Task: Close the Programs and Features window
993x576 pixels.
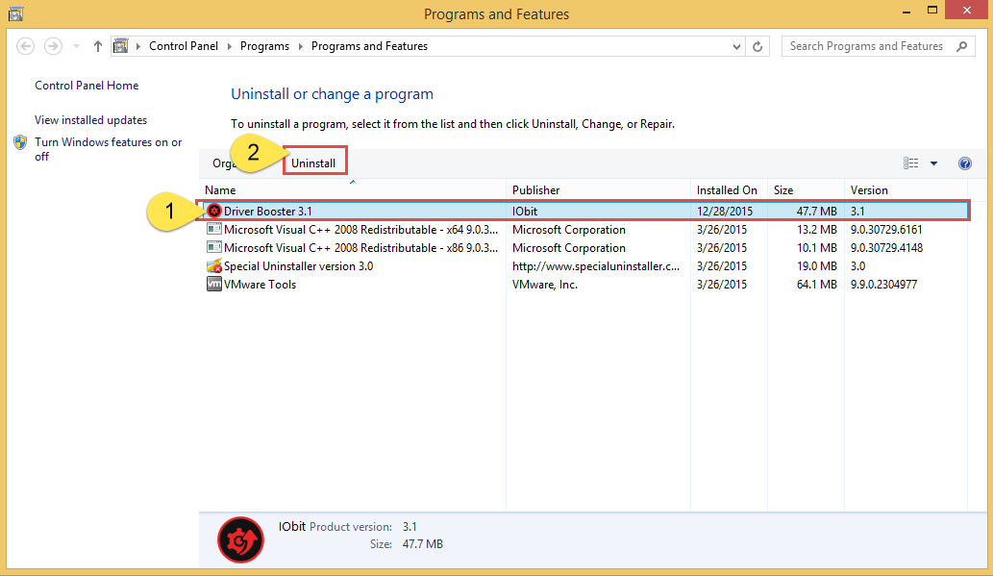Action: click(966, 11)
